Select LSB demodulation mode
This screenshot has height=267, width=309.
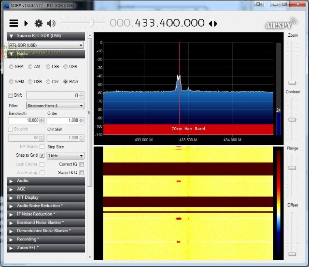pos(48,67)
